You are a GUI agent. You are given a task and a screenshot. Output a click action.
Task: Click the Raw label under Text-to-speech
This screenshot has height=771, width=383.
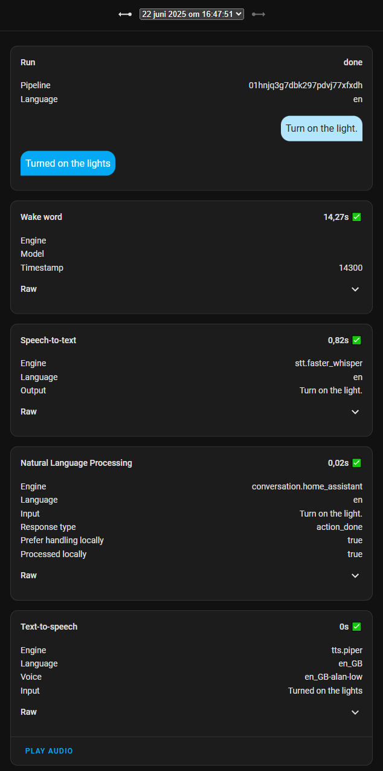(28, 712)
